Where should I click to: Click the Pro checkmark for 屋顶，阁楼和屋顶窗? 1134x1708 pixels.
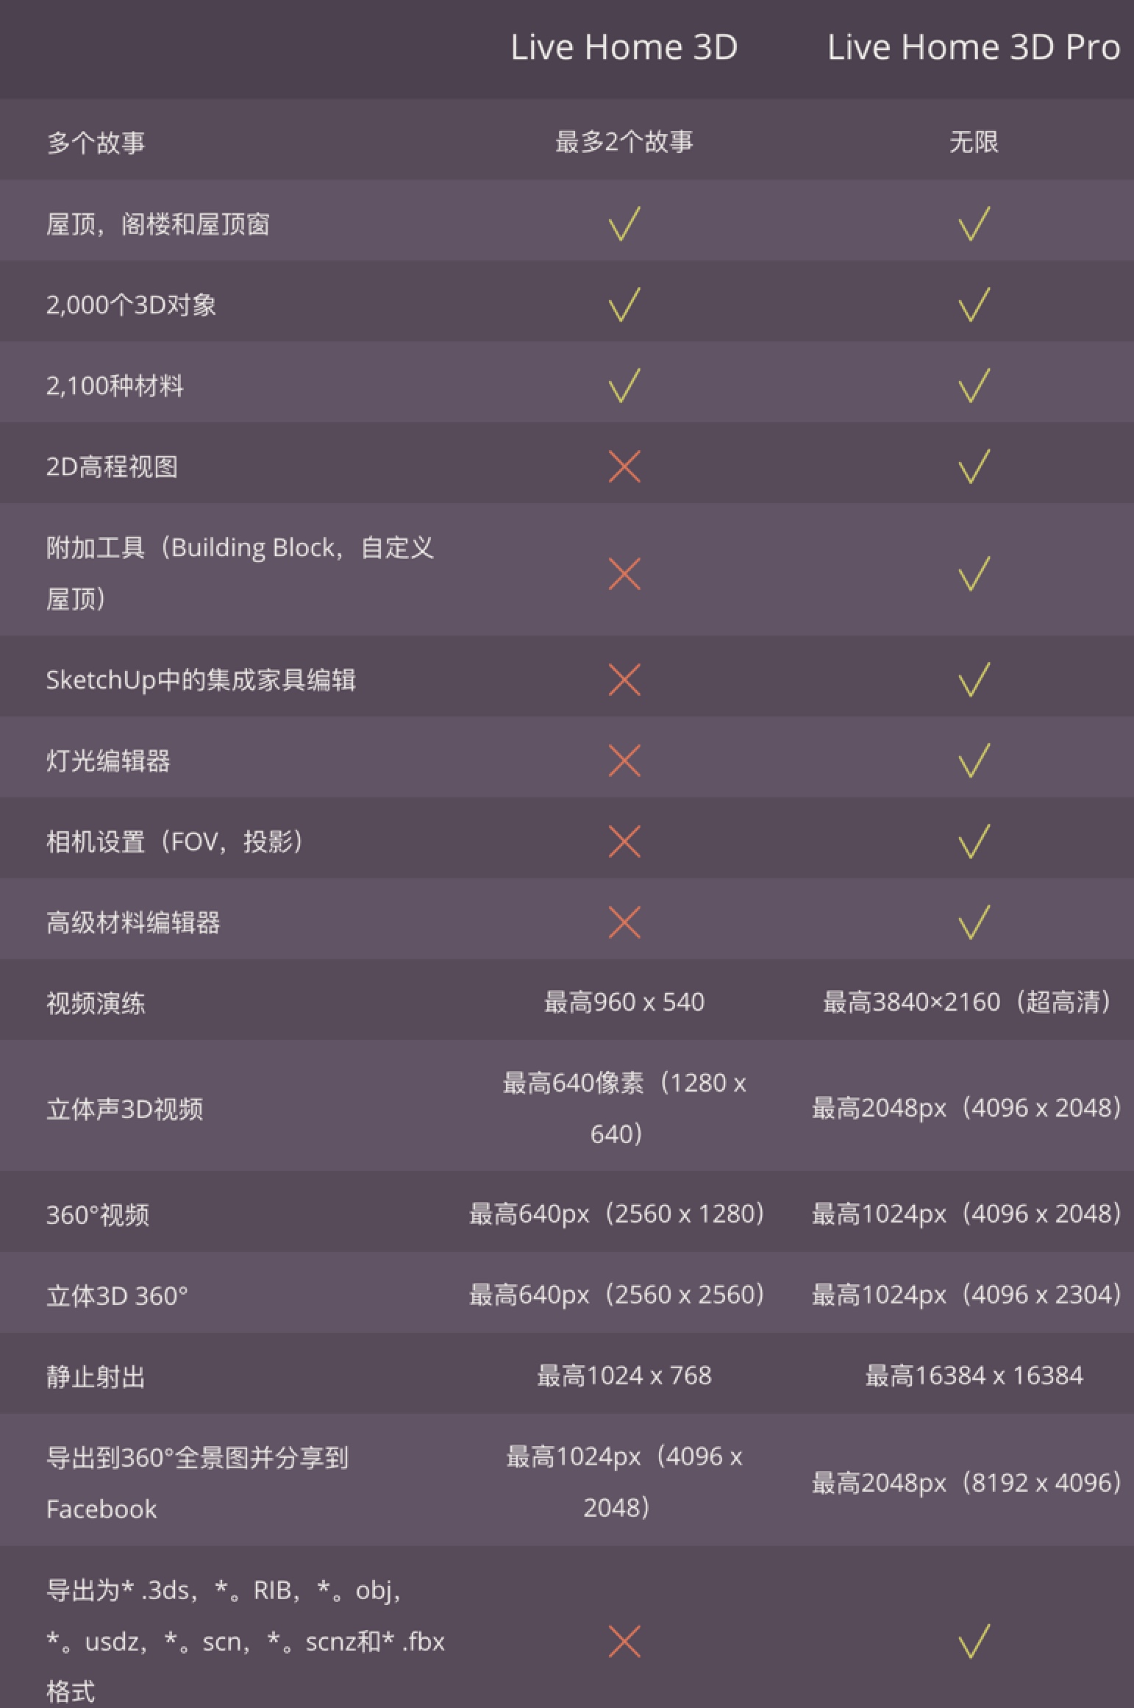tap(974, 224)
